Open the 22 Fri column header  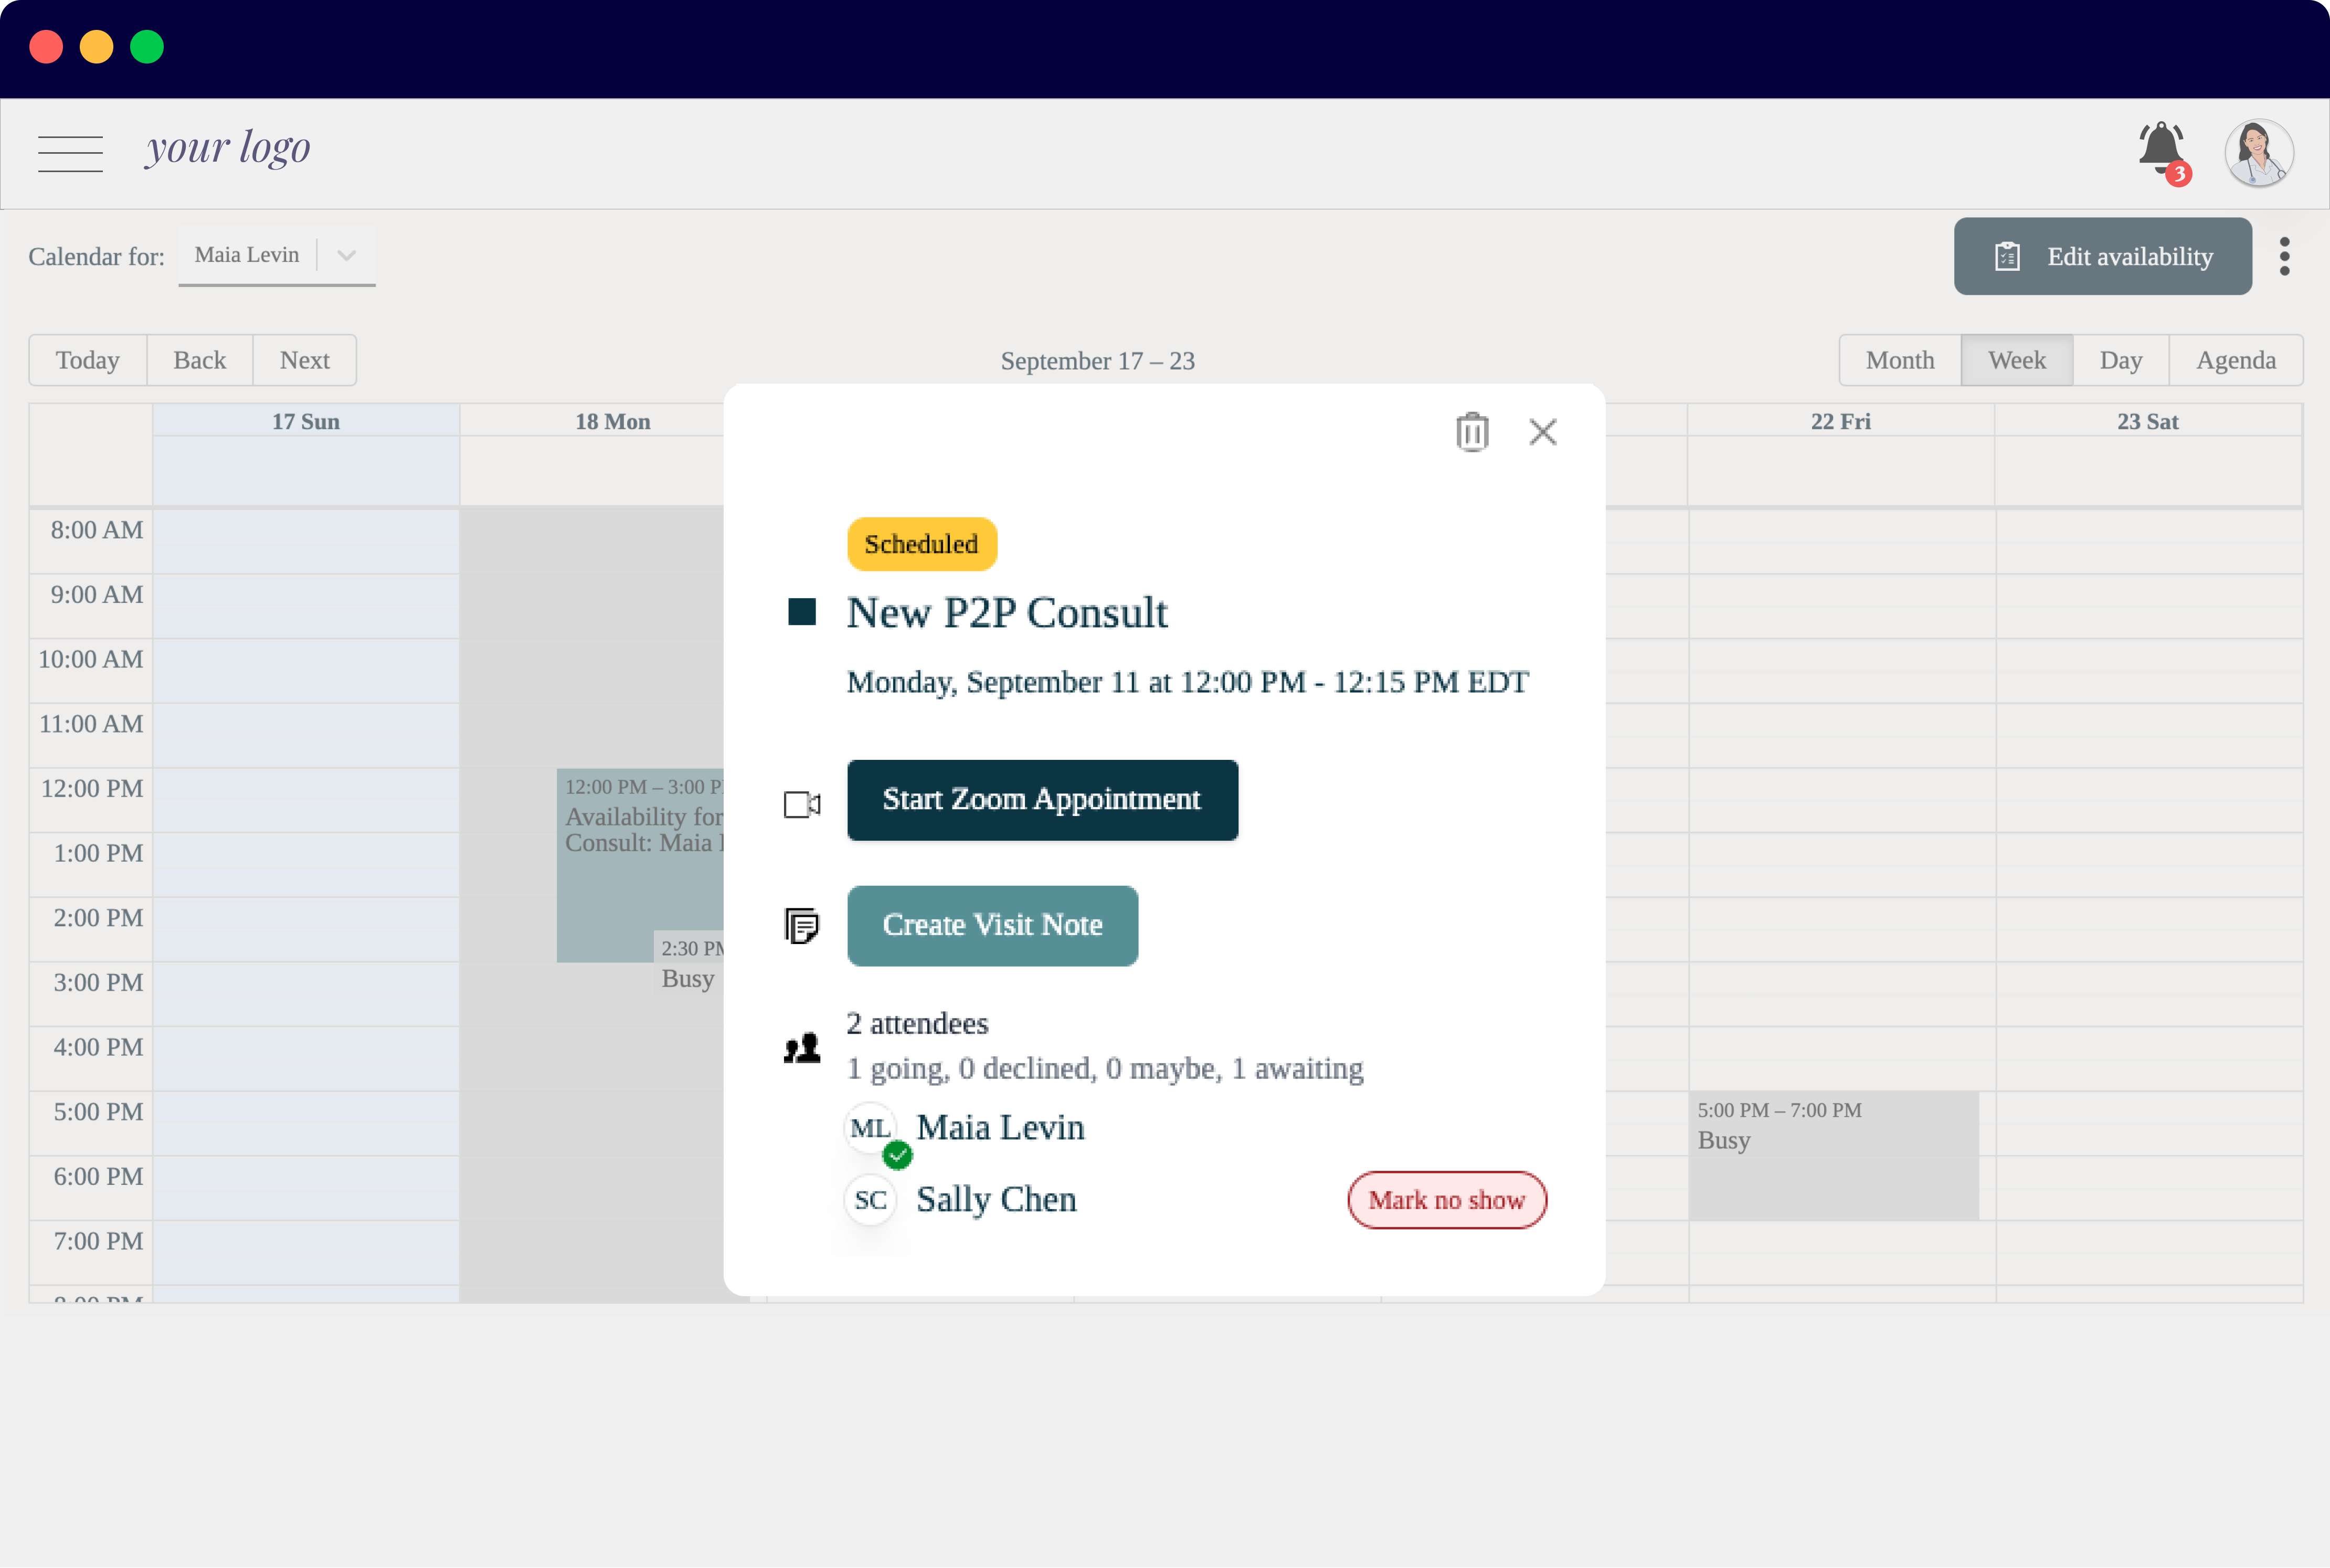click(x=1841, y=421)
